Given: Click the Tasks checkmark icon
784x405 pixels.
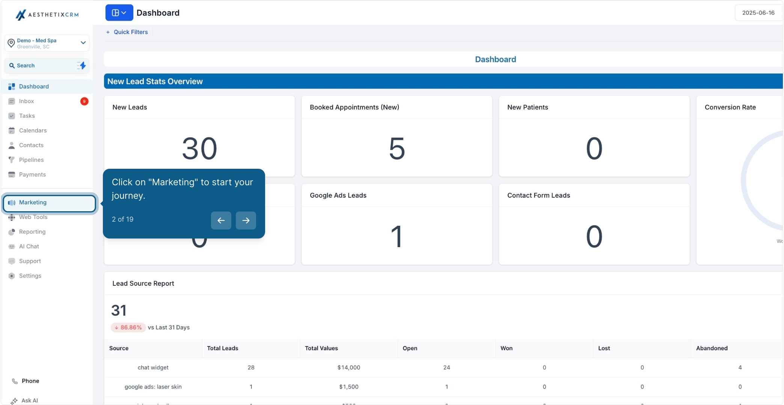Looking at the screenshot, I should tap(12, 116).
